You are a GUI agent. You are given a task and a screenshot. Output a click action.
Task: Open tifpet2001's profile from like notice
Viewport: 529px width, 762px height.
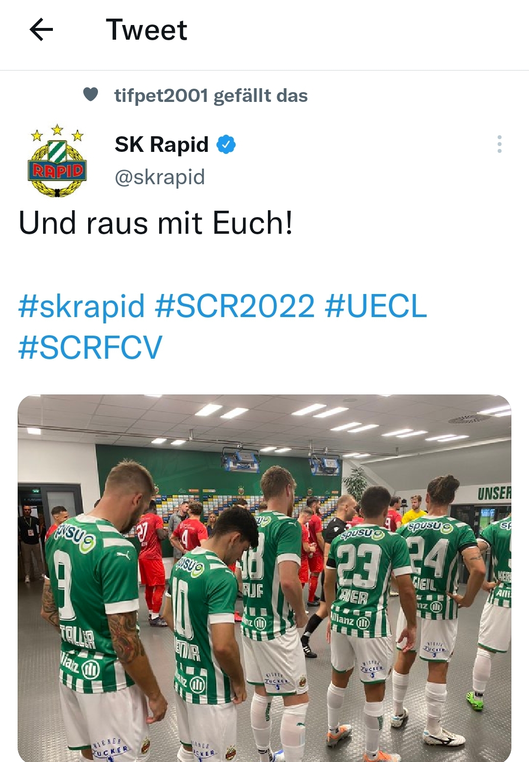(x=161, y=96)
